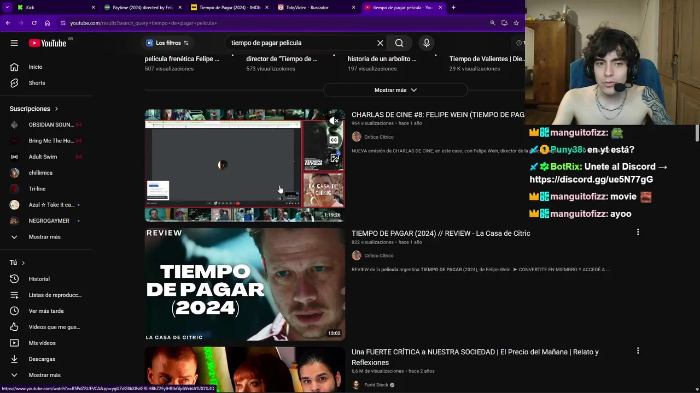Clear the search query with X
This screenshot has width=700, height=393.
[x=380, y=43]
